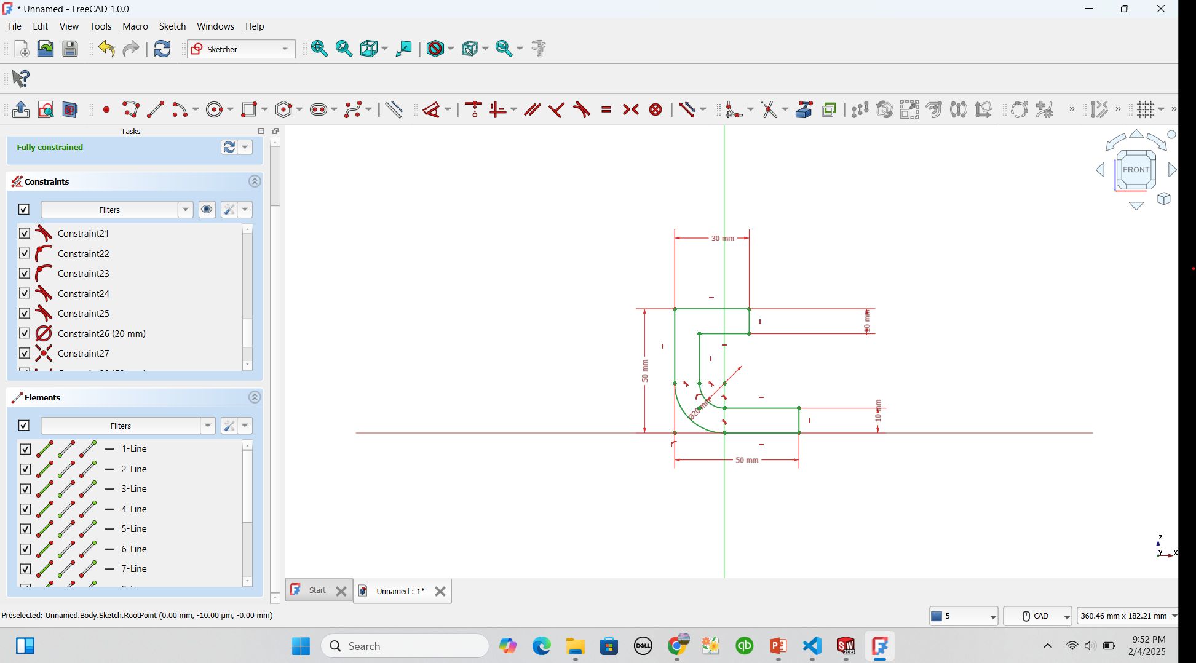Screen dimensions: 1196x663
Task: Collapse the Constraints panel
Action: pos(255,181)
